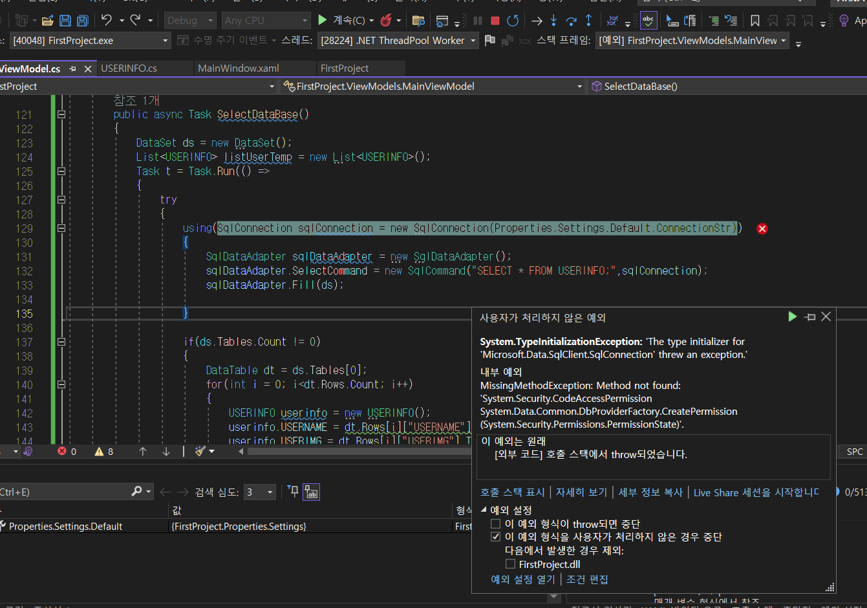Click the Hot Reload flame icon
Viewport: 867px width, 608px height.
(x=386, y=20)
